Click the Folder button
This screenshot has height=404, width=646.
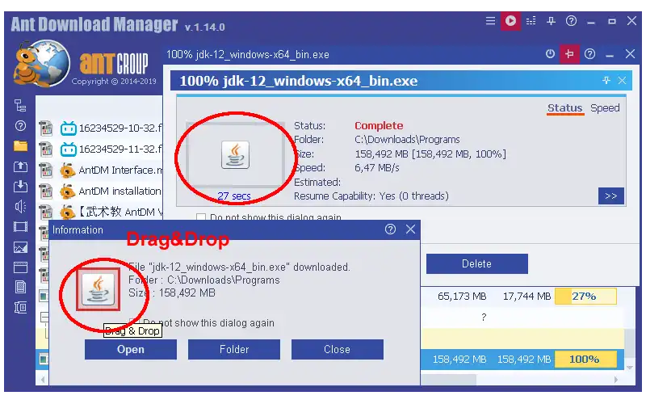click(234, 349)
